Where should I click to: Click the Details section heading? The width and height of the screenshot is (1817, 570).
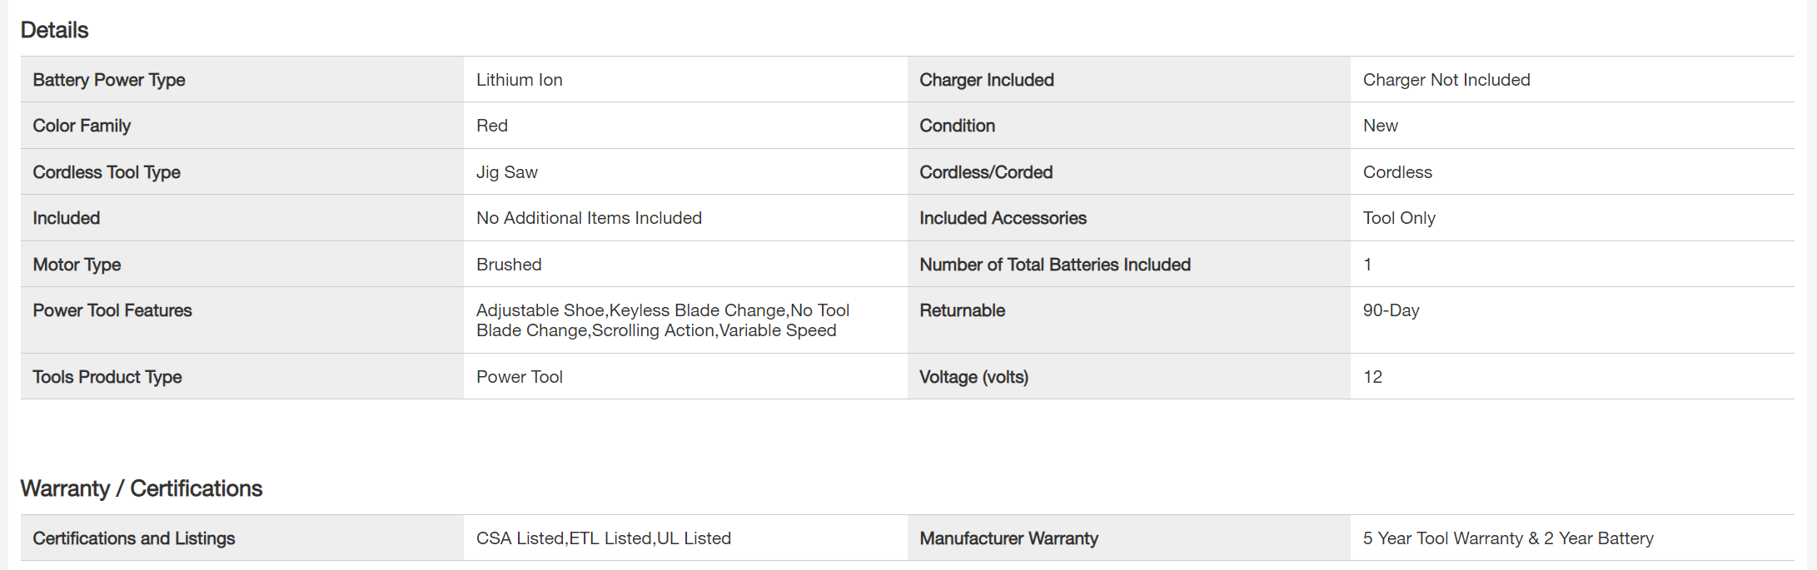[54, 30]
